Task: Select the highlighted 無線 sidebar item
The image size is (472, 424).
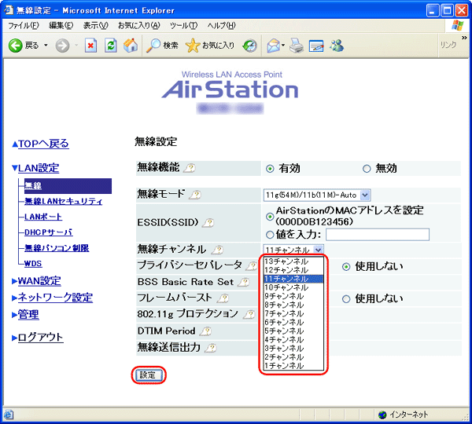Action: [x=68, y=186]
